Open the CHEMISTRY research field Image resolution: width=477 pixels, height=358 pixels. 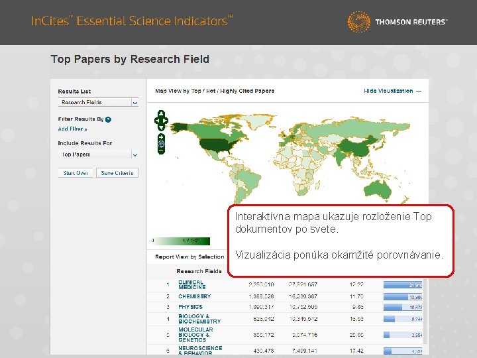[195, 296]
